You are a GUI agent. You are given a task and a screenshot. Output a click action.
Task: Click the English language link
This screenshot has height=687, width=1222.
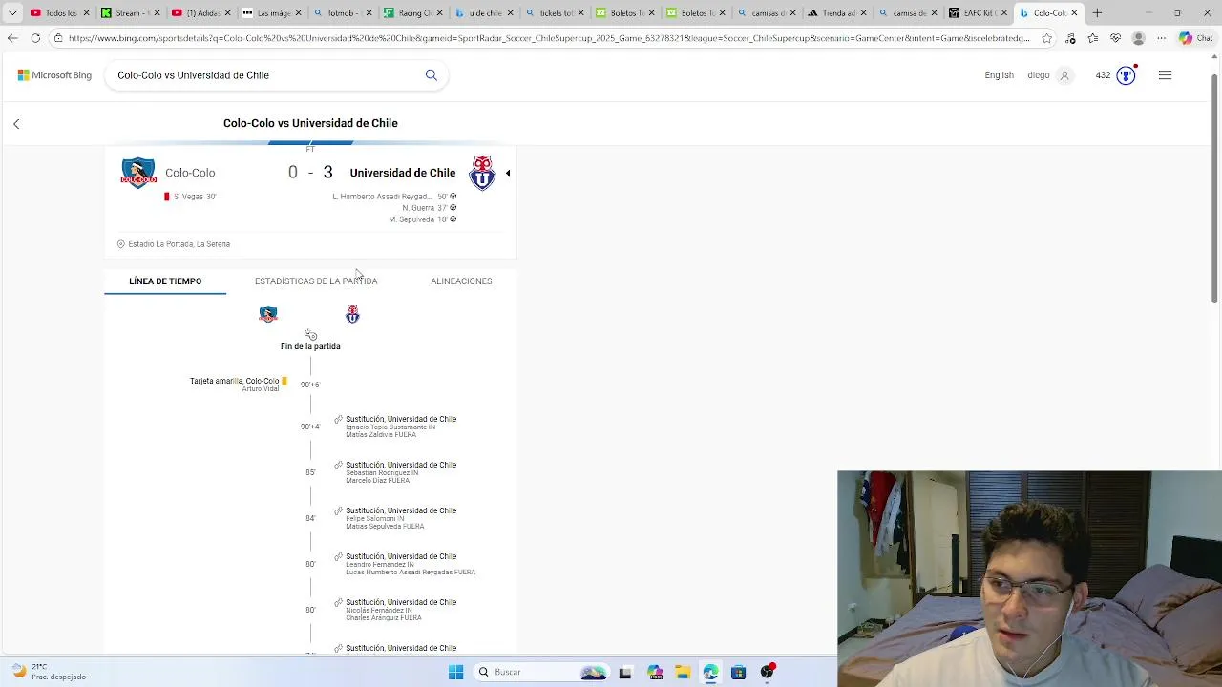(999, 75)
